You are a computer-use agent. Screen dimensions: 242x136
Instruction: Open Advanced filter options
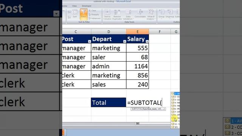point(95,19)
